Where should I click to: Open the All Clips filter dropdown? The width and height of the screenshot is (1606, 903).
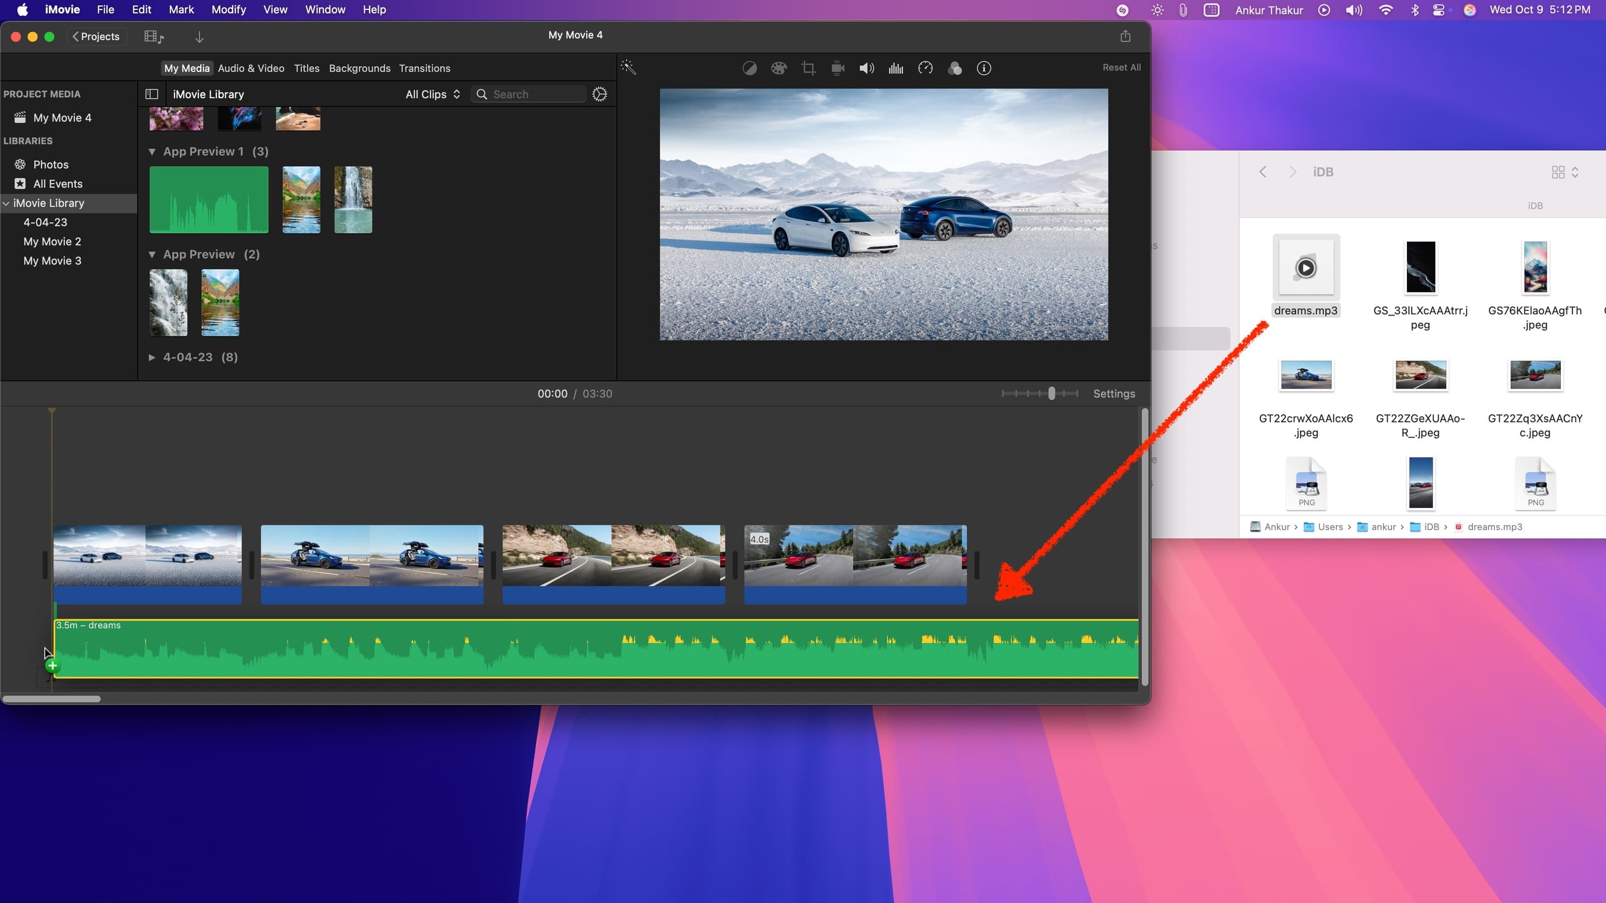(432, 94)
